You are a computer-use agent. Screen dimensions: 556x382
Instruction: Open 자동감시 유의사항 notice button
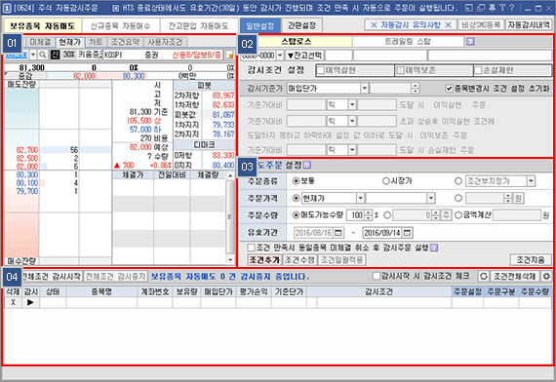[x=411, y=24]
